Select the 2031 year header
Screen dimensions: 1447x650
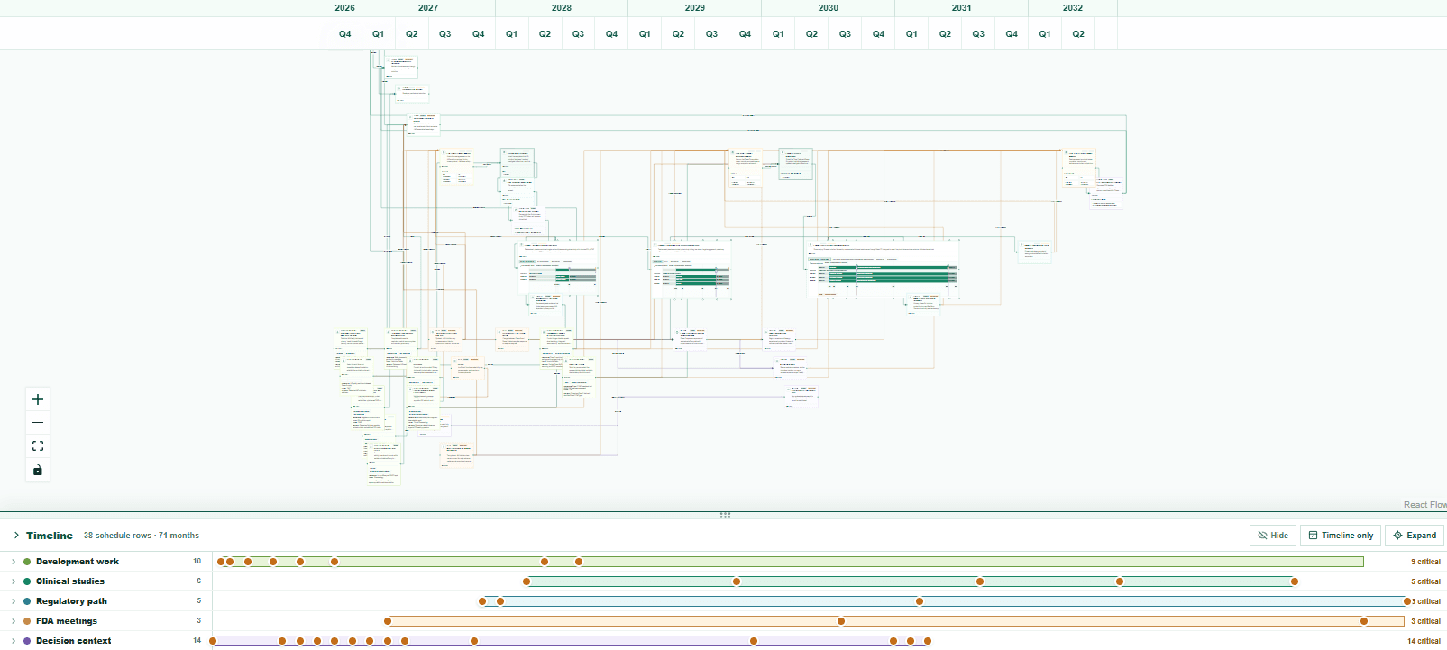pyautogui.click(x=962, y=8)
